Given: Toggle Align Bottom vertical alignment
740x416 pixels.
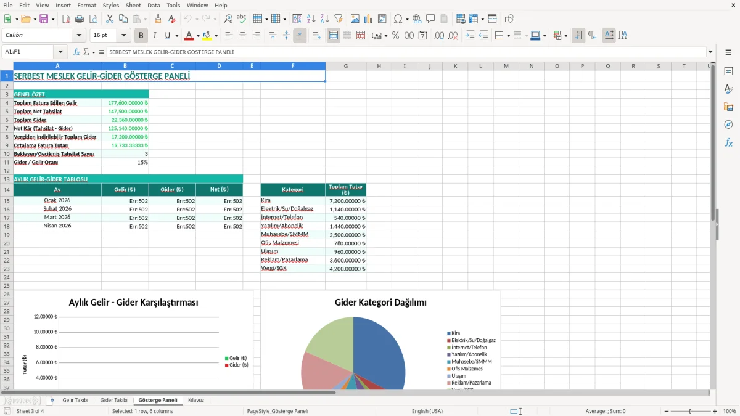Looking at the screenshot, I should click(300, 36).
